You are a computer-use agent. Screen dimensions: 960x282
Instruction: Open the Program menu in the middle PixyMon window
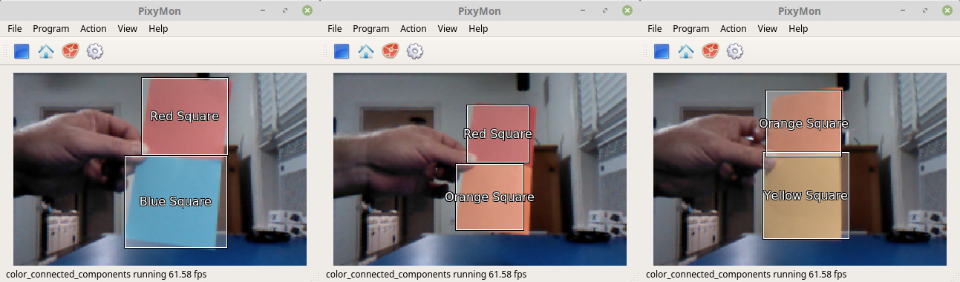point(371,28)
